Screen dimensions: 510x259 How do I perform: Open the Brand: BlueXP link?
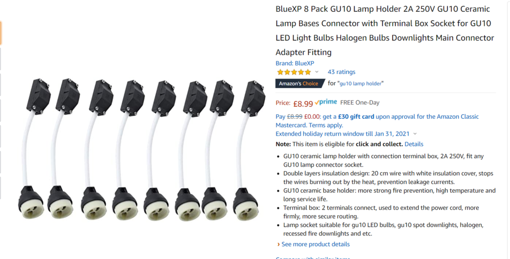coord(295,63)
